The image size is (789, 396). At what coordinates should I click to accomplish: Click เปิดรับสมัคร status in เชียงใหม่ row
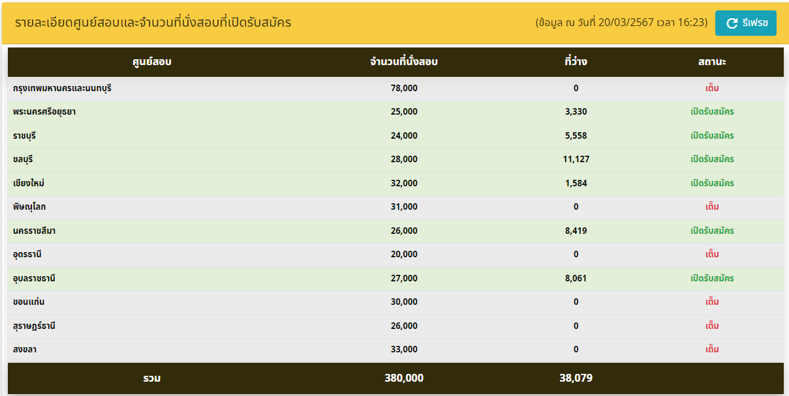click(712, 183)
